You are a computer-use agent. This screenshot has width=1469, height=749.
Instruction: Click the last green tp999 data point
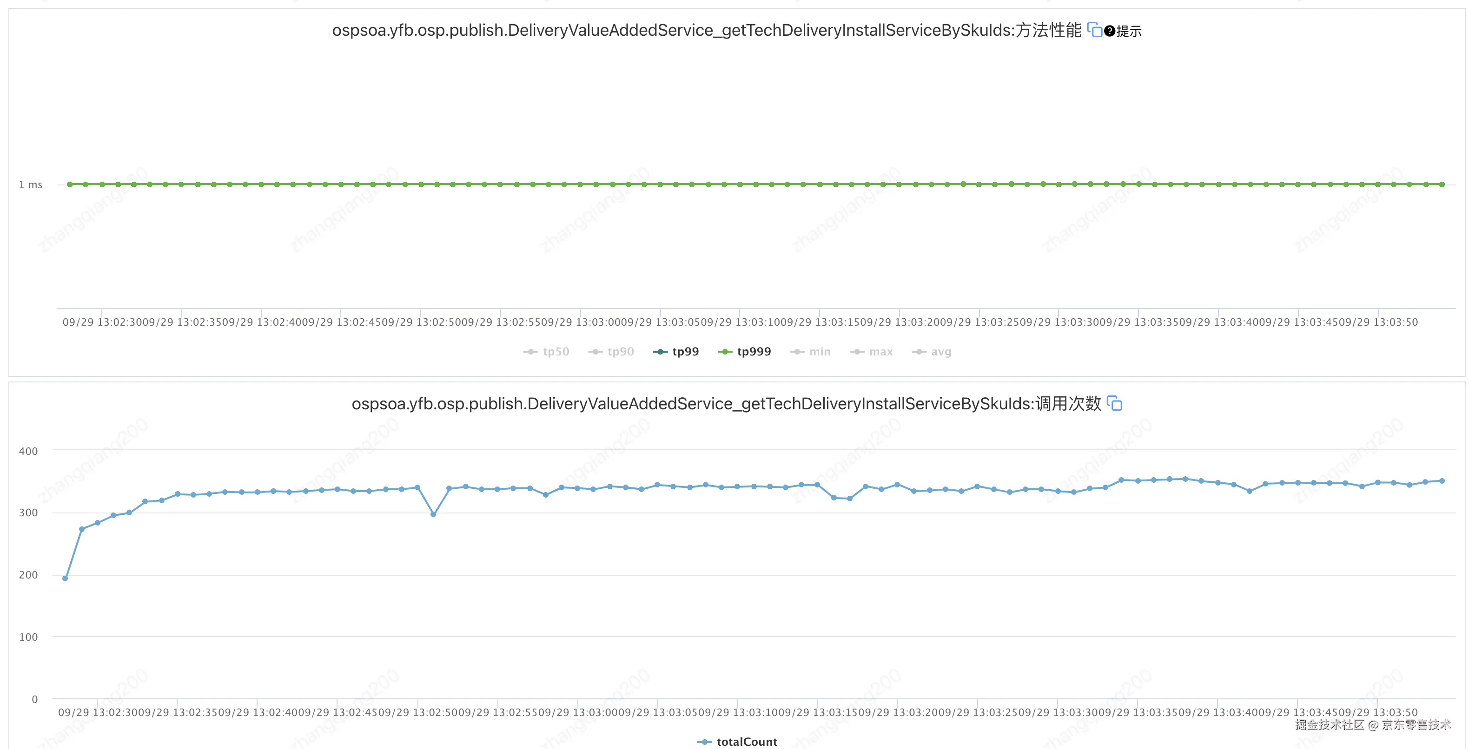1442,184
